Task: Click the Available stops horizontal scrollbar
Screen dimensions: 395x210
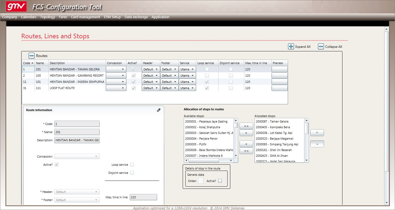Action: click(x=209, y=160)
